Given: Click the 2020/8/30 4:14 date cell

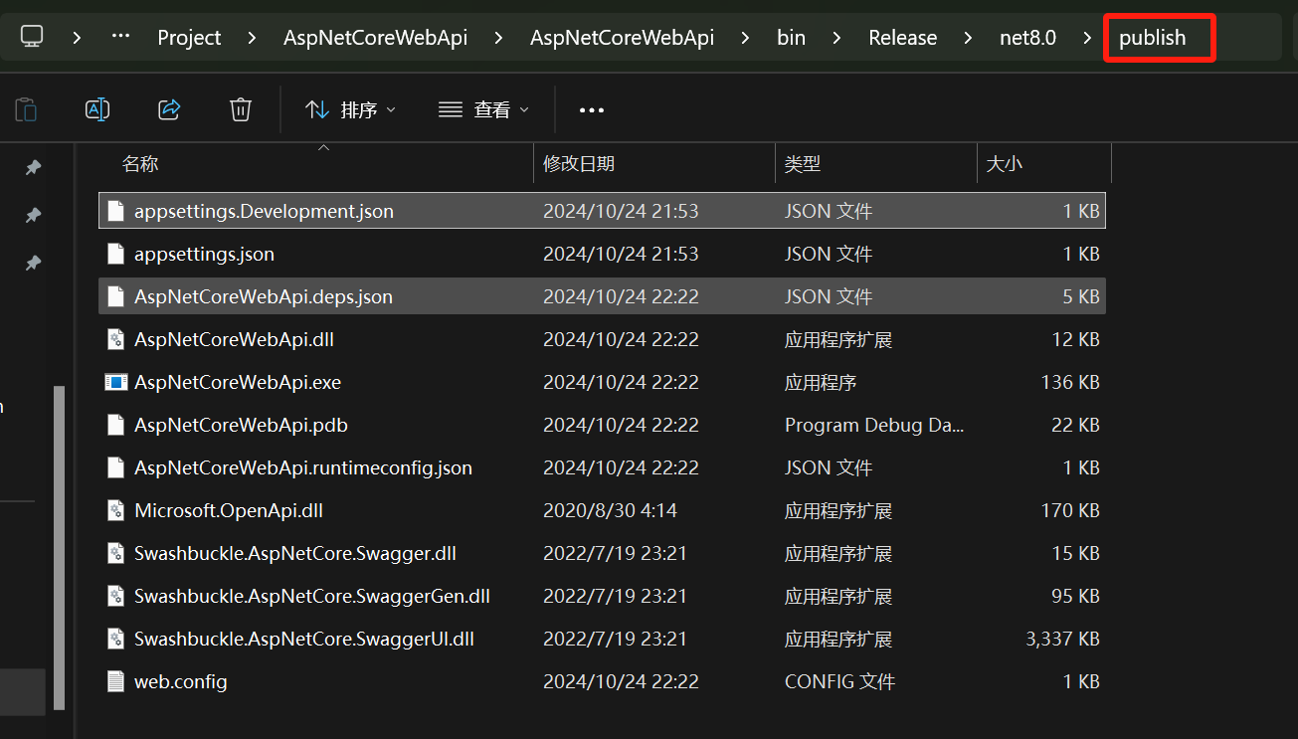Looking at the screenshot, I should (x=610, y=510).
